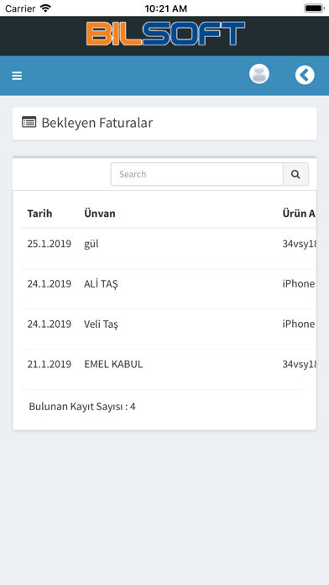This screenshot has height=585, width=329.
Task: Open the hamburger menu icon
Action: click(17, 76)
